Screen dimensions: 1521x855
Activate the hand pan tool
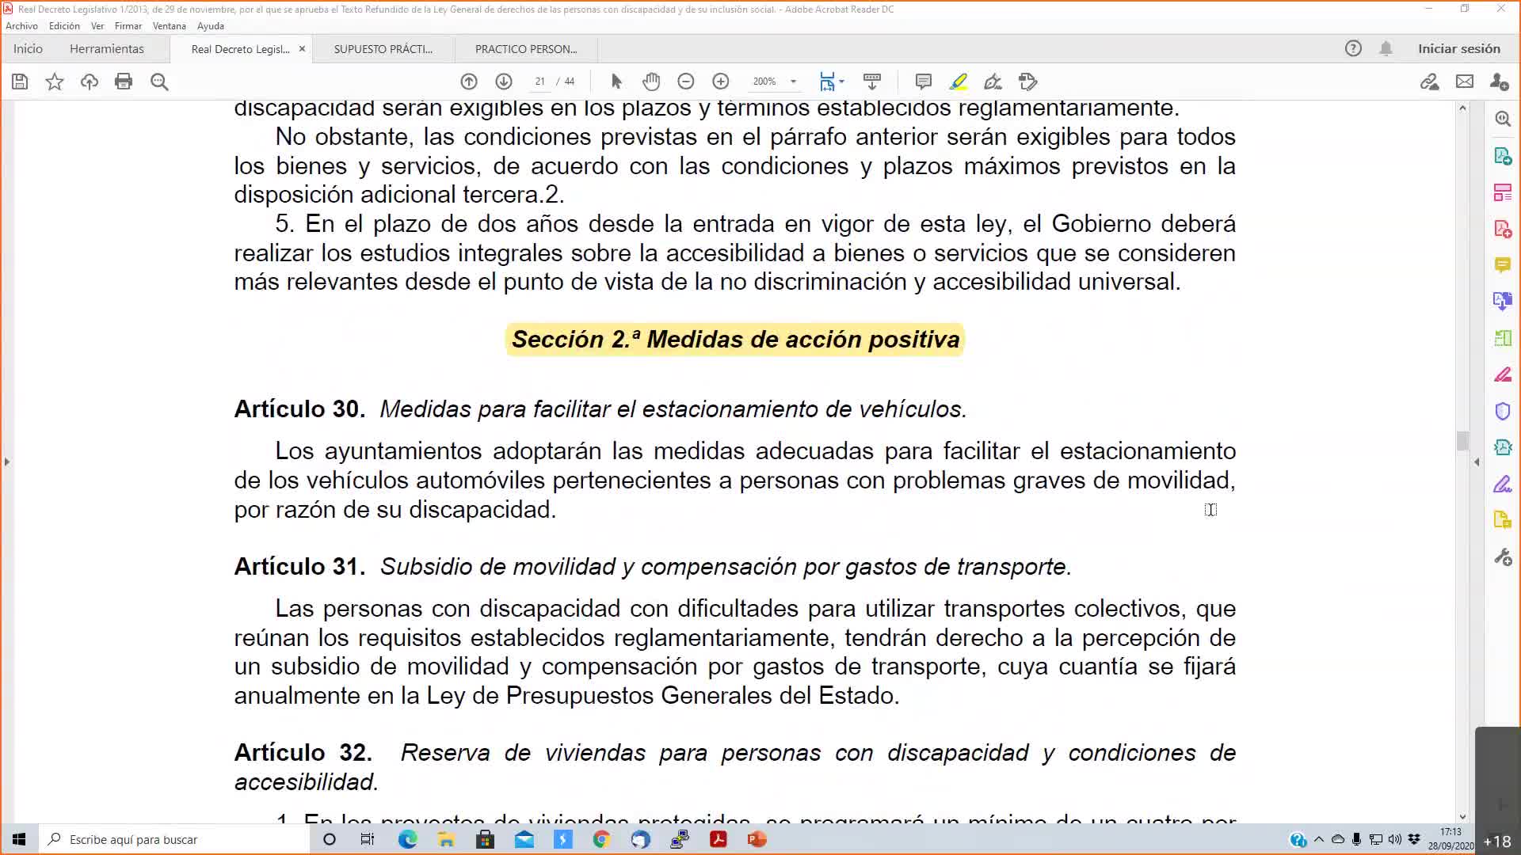tap(651, 82)
